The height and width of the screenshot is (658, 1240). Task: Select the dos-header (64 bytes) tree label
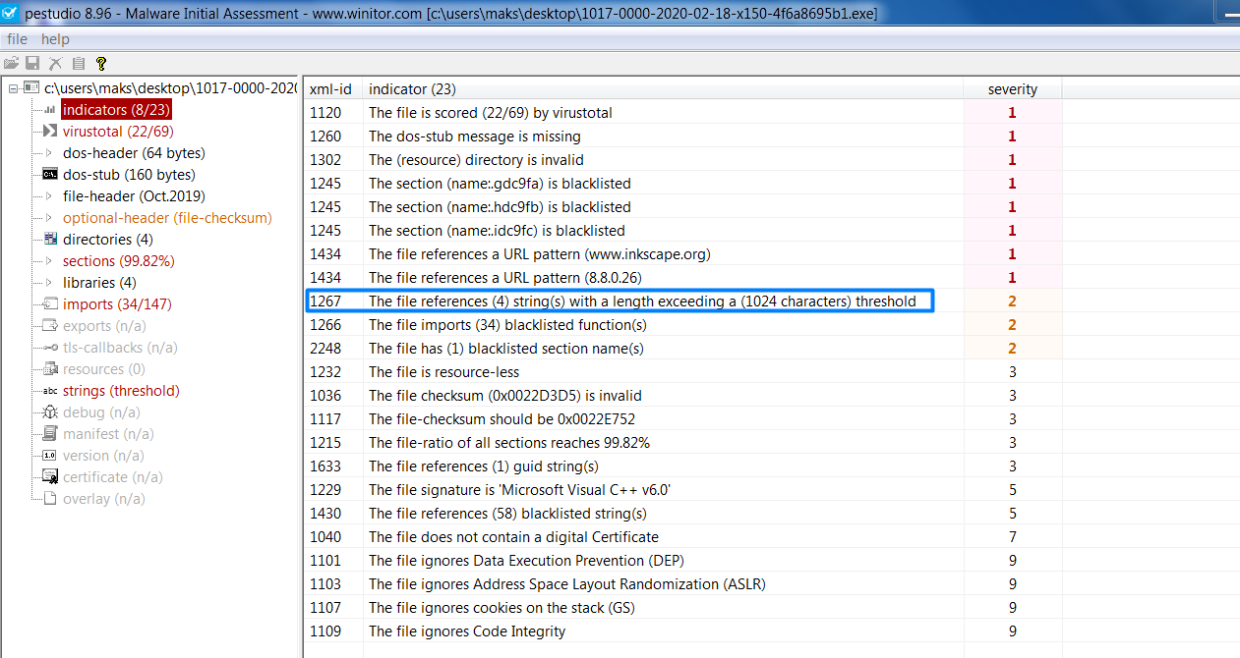pos(134,153)
